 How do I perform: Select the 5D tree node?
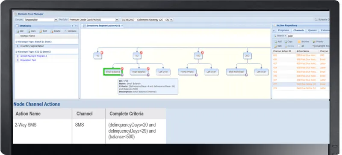[x=137, y=56]
